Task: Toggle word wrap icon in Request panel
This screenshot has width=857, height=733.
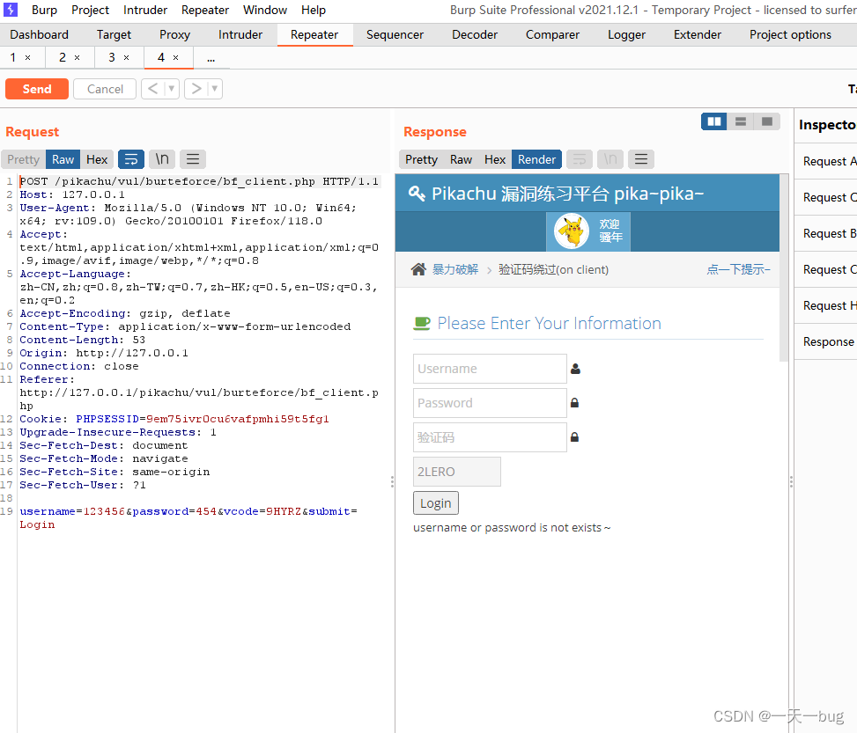Action: pyautogui.click(x=131, y=159)
